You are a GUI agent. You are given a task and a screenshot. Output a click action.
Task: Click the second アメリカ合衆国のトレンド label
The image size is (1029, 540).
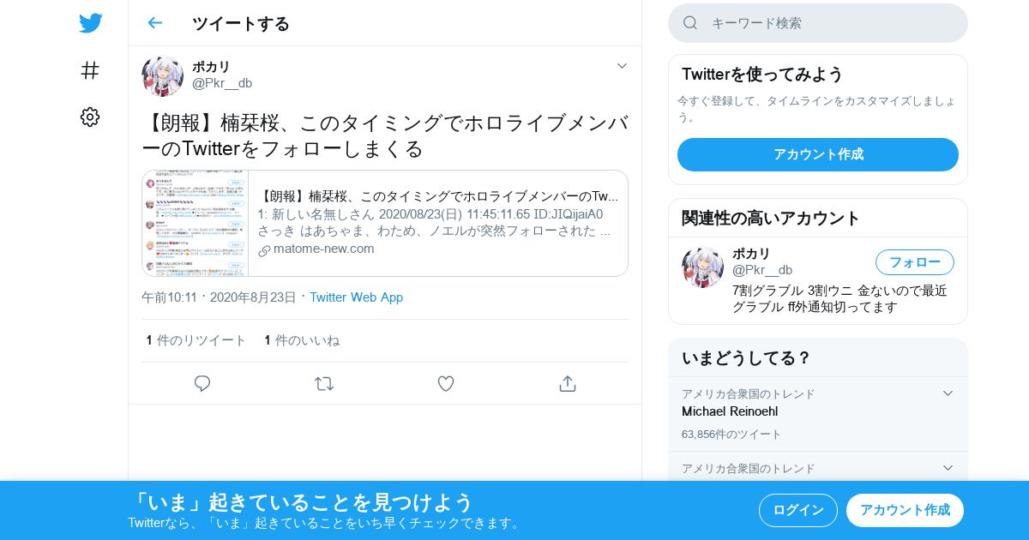pos(749,468)
